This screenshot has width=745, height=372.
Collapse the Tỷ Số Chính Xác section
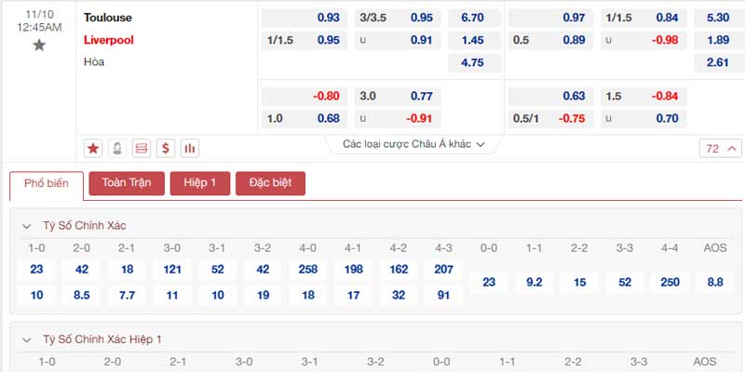pyautogui.click(x=27, y=226)
